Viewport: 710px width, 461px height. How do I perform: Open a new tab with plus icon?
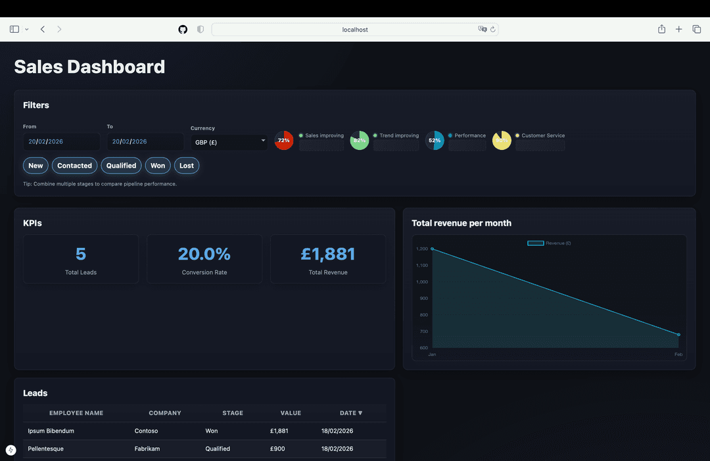pyautogui.click(x=679, y=30)
